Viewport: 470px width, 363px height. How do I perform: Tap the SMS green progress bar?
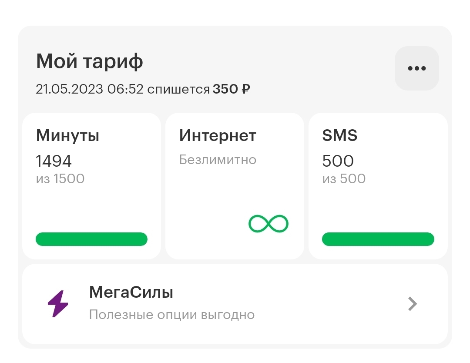point(378,239)
